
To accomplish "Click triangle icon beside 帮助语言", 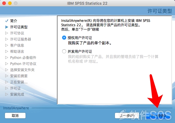I will pyautogui.click(x=7, y=52).
